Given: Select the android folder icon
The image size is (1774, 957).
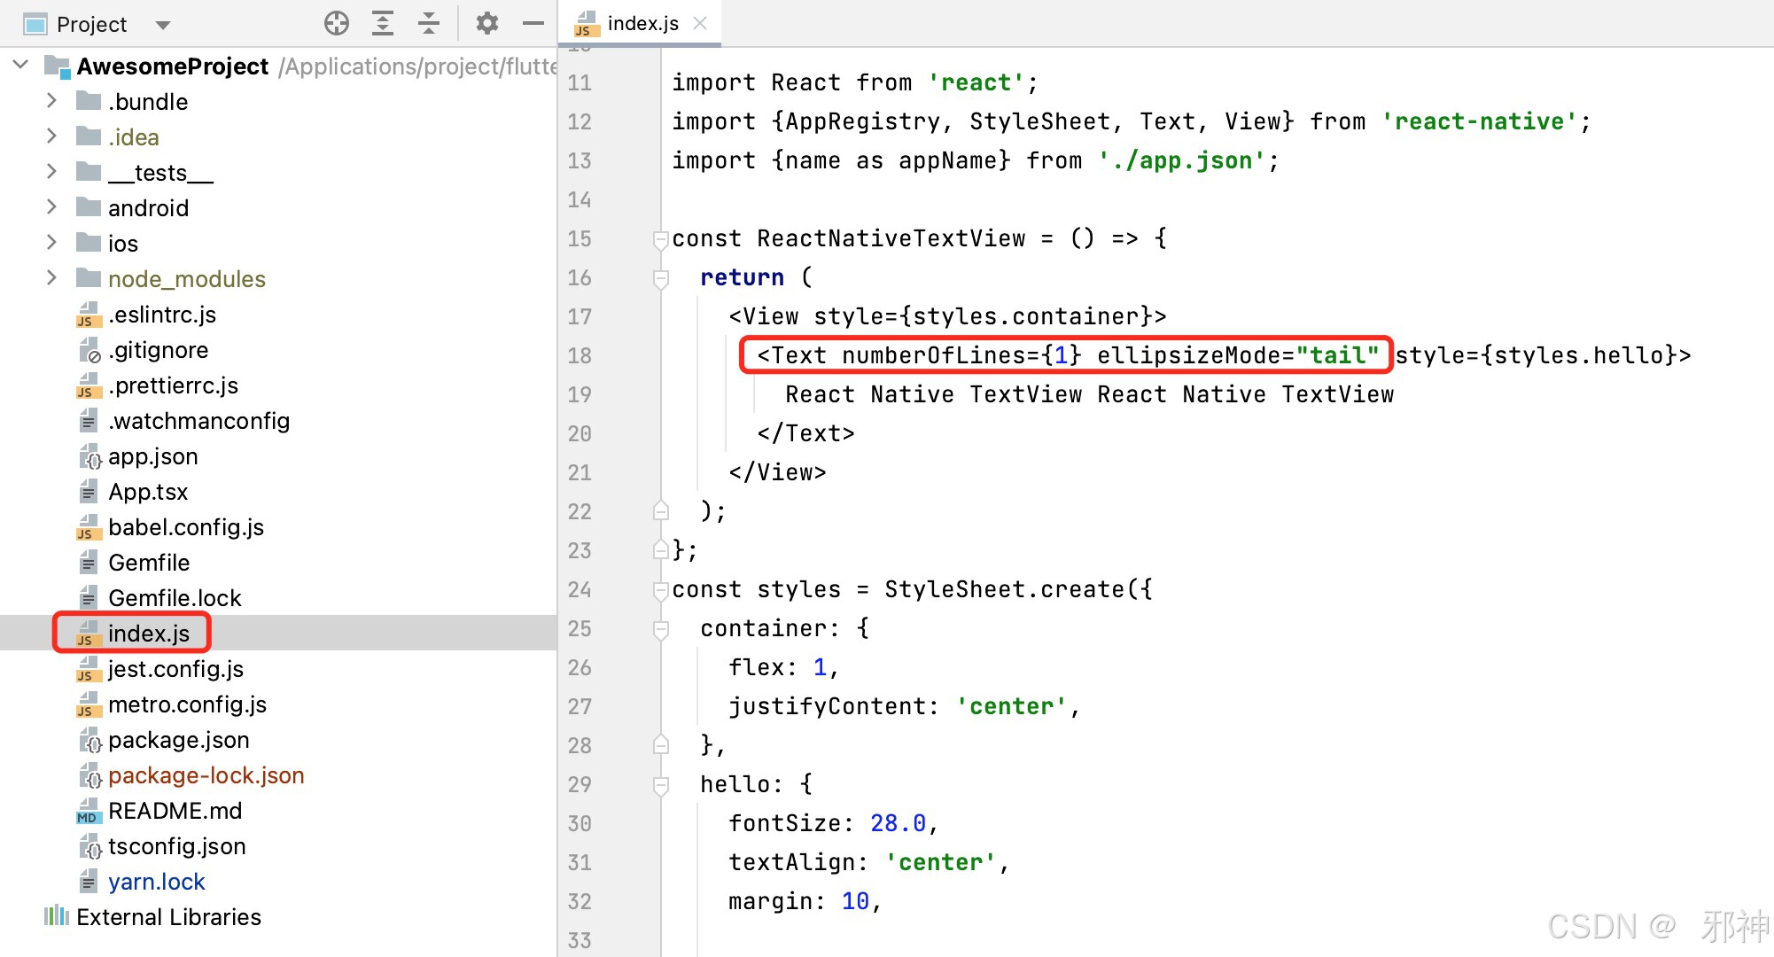Looking at the screenshot, I should click(x=89, y=207).
